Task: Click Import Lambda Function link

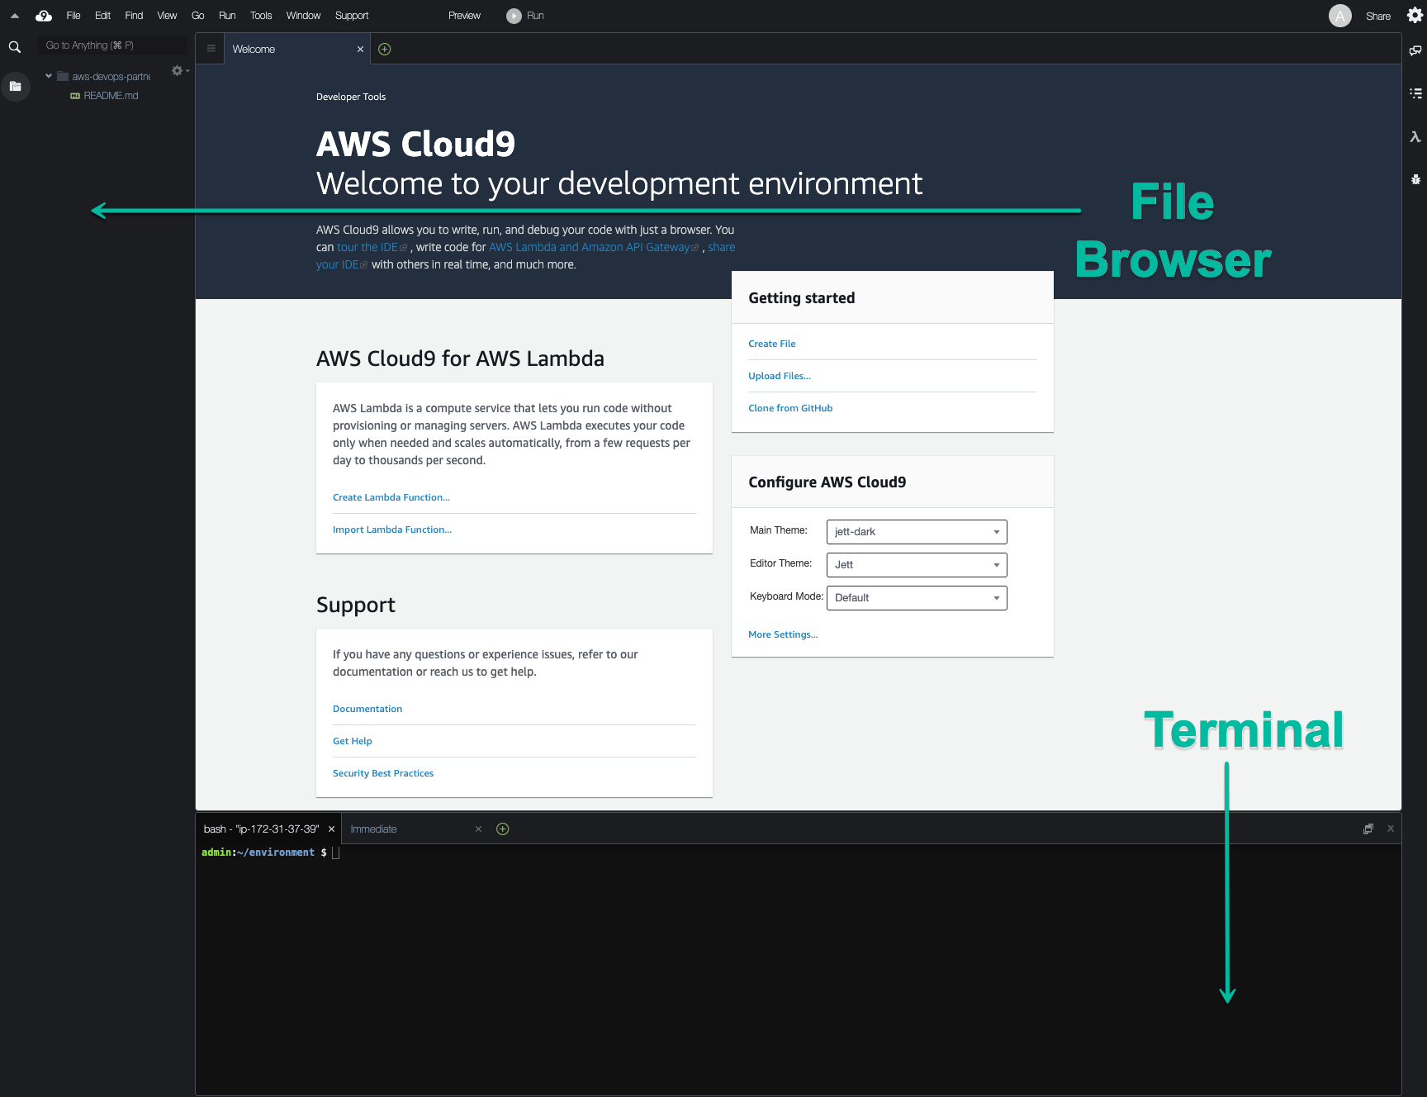Action: coord(391,530)
